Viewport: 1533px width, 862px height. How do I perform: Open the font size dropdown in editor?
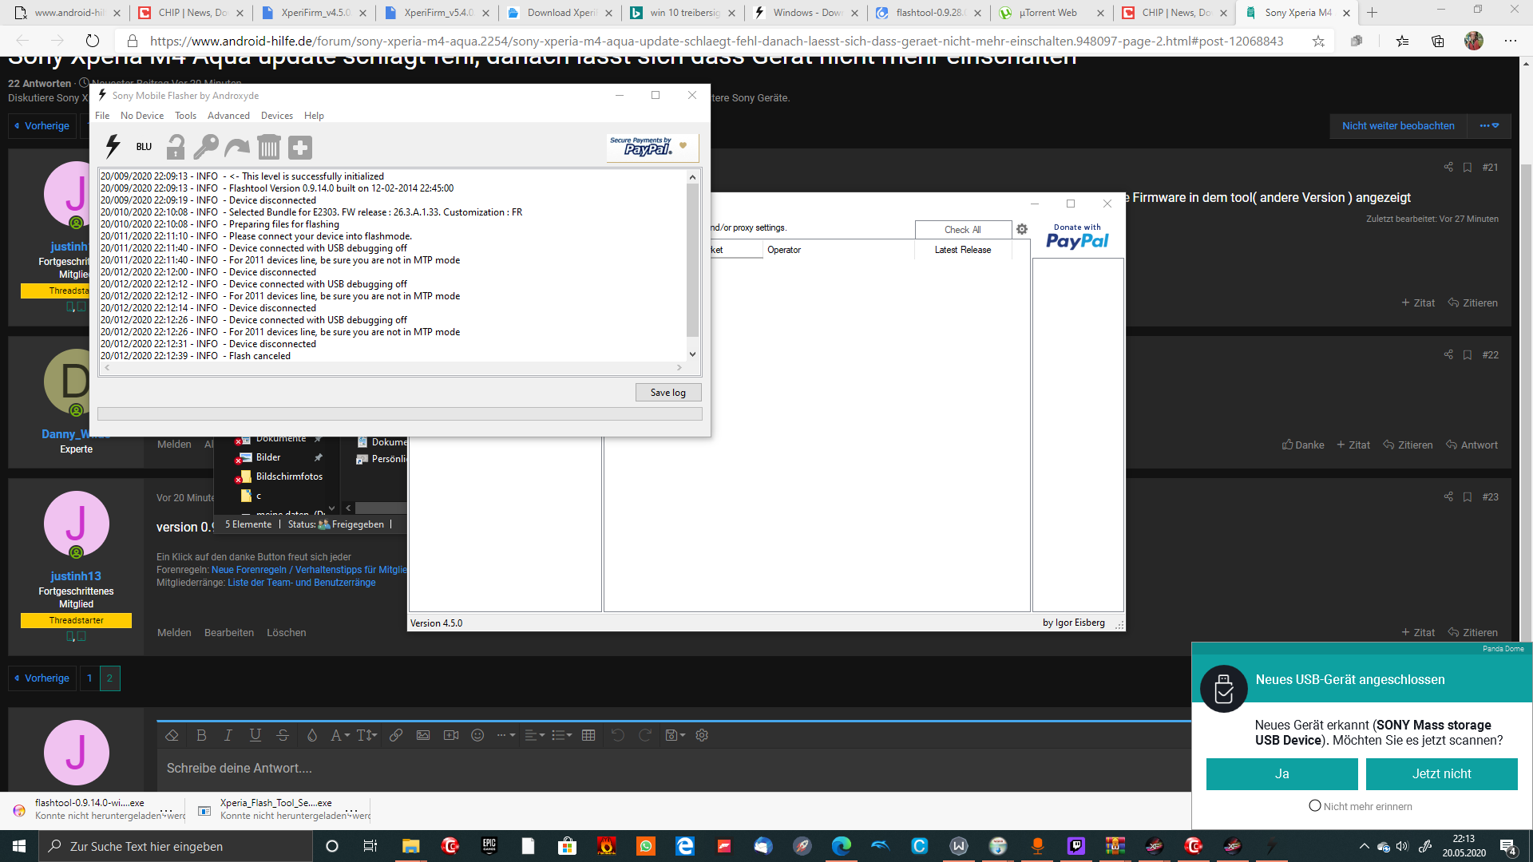click(x=366, y=736)
